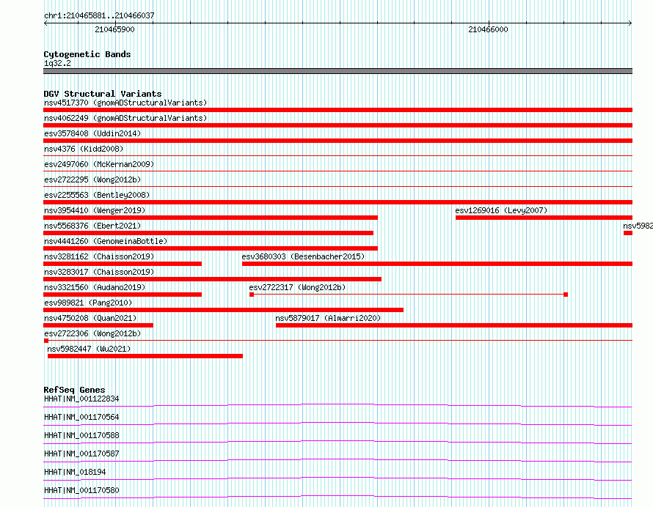
Task: Open transcript HHAT|NM_001170580
Action: 81,490
